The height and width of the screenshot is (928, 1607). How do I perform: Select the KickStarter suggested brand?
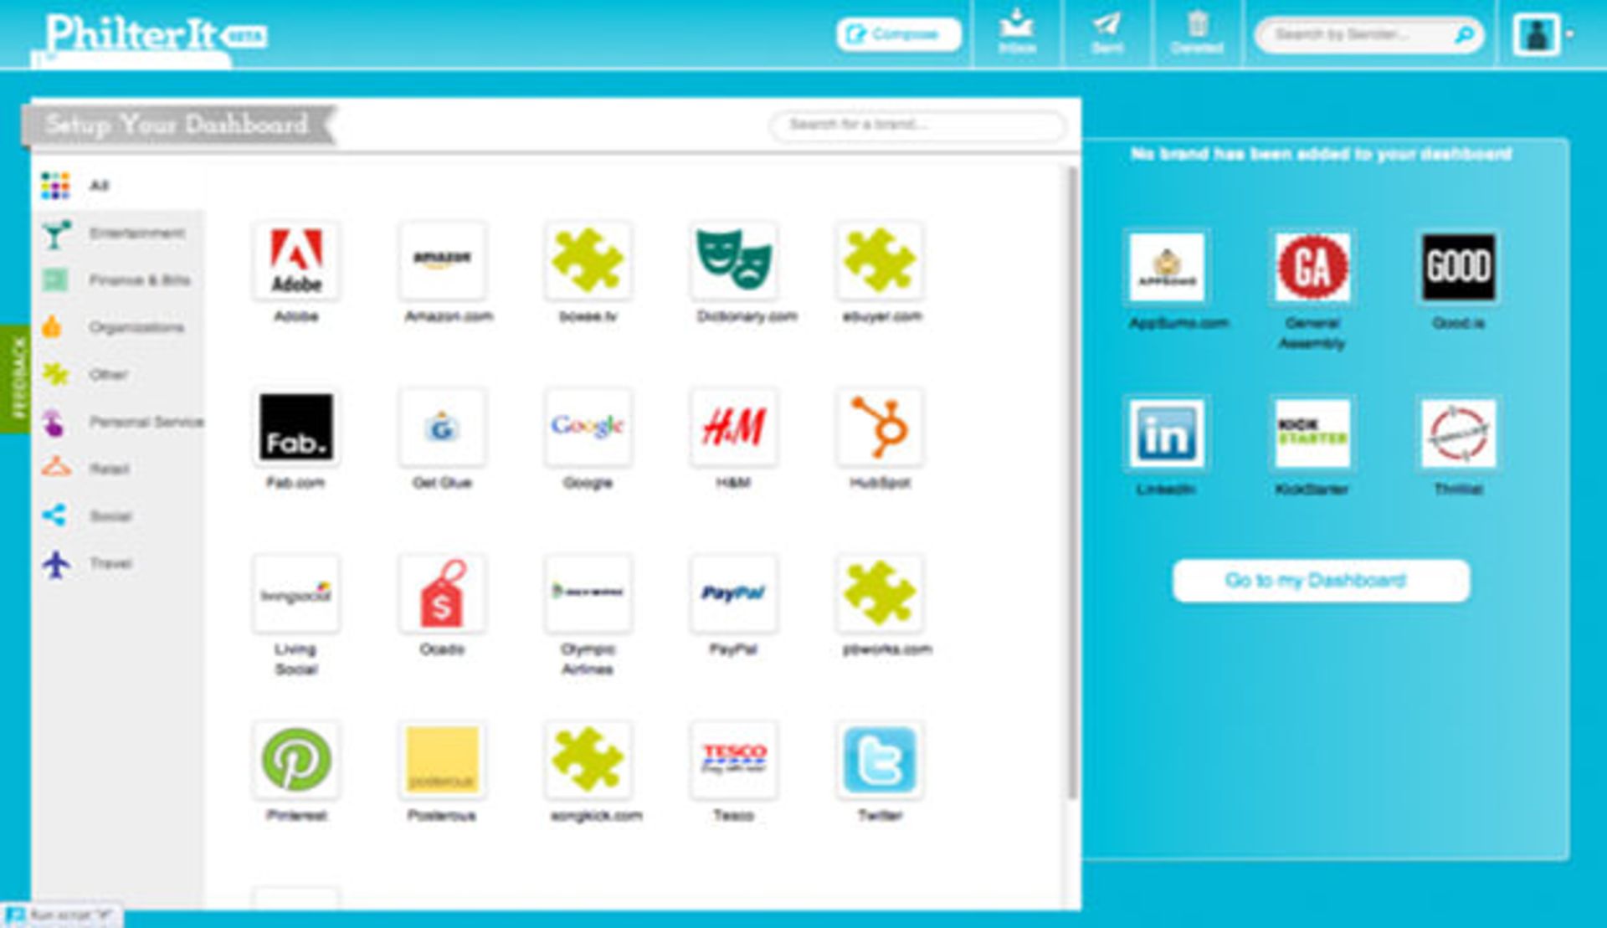pos(1312,433)
